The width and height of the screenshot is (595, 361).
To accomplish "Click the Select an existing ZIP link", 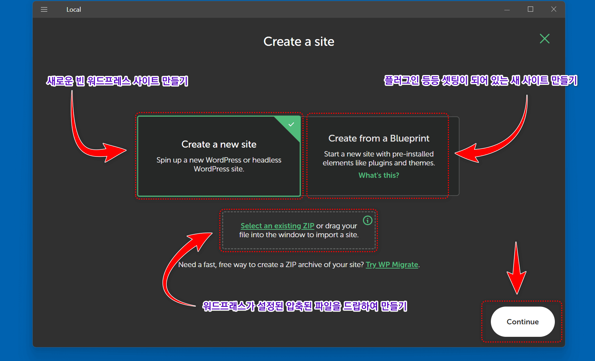I will click(x=277, y=226).
